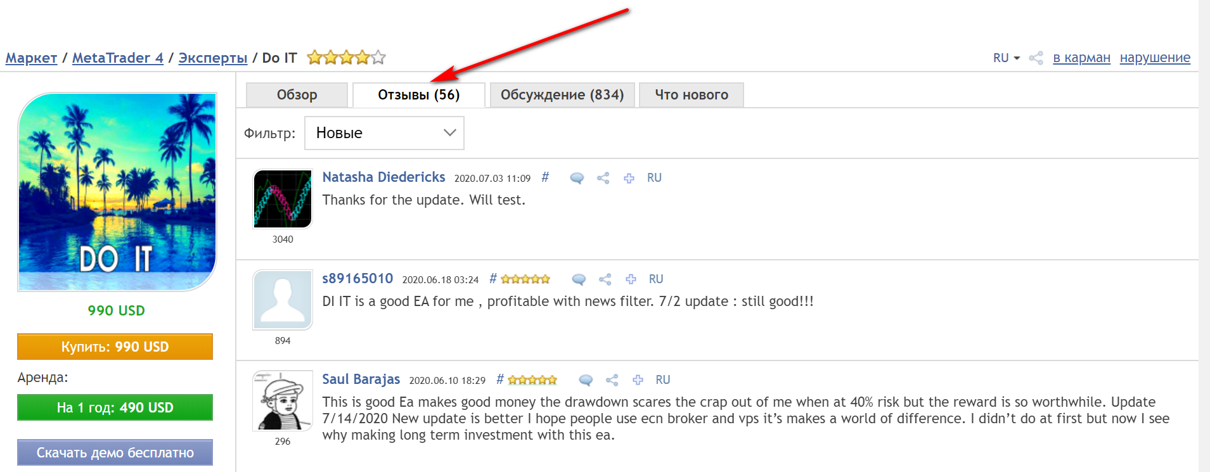Open the Новые filter dropdown
The height and width of the screenshot is (472, 1210).
click(x=384, y=133)
